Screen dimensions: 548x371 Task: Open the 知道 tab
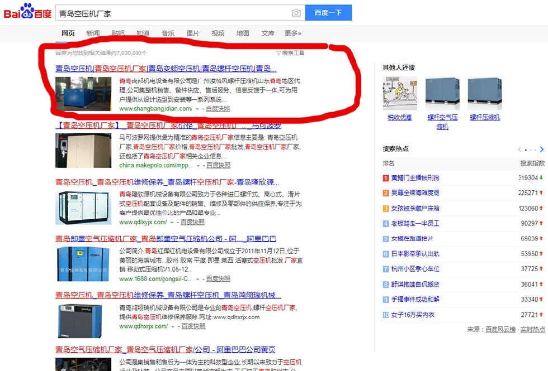pos(143,33)
